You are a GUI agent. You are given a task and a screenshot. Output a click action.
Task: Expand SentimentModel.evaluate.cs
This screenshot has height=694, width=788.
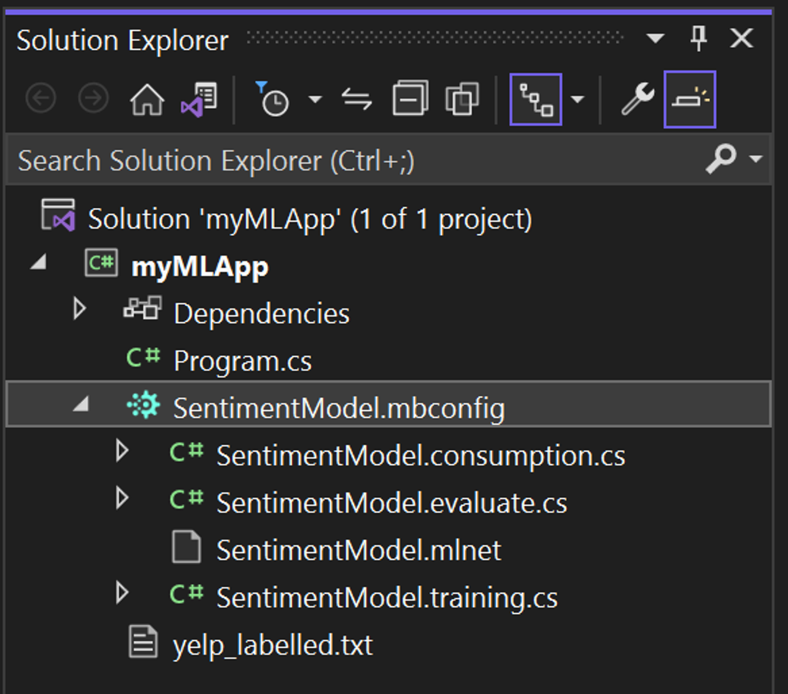click(x=123, y=498)
